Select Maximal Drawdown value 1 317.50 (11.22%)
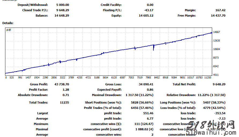Screen dimensions: 239x137 click(139, 95)
